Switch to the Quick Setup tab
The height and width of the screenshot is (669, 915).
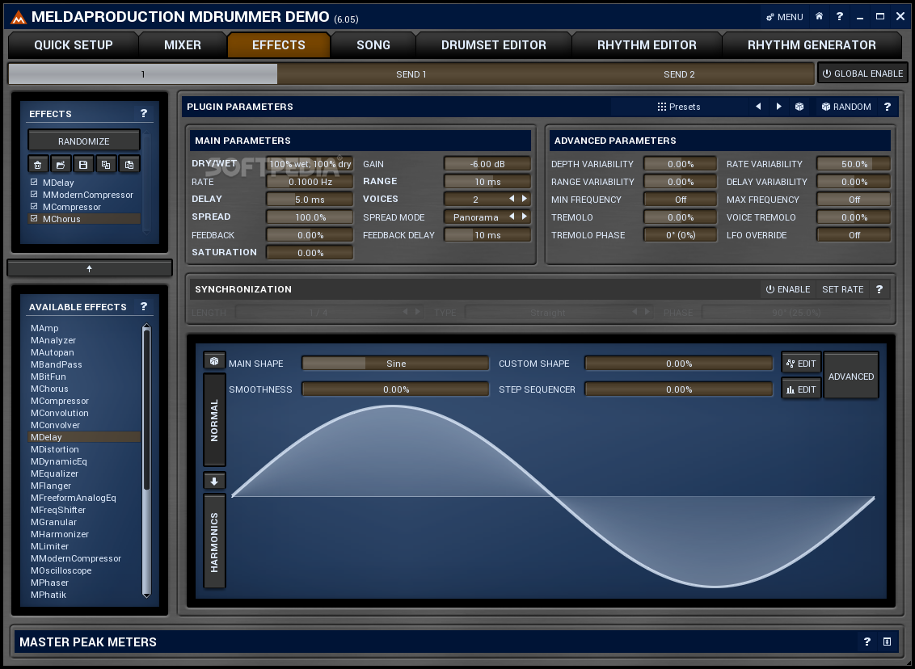click(x=73, y=45)
